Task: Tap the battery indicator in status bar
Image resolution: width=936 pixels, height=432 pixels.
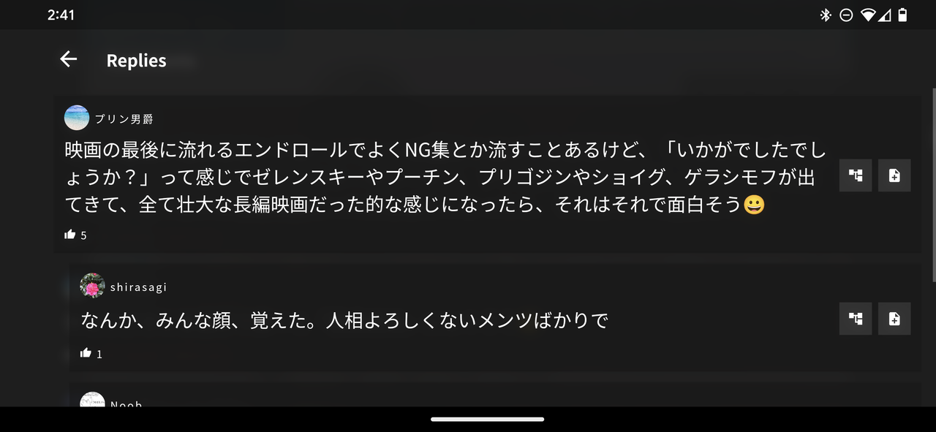Action: pyautogui.click(x=902, y=15)
